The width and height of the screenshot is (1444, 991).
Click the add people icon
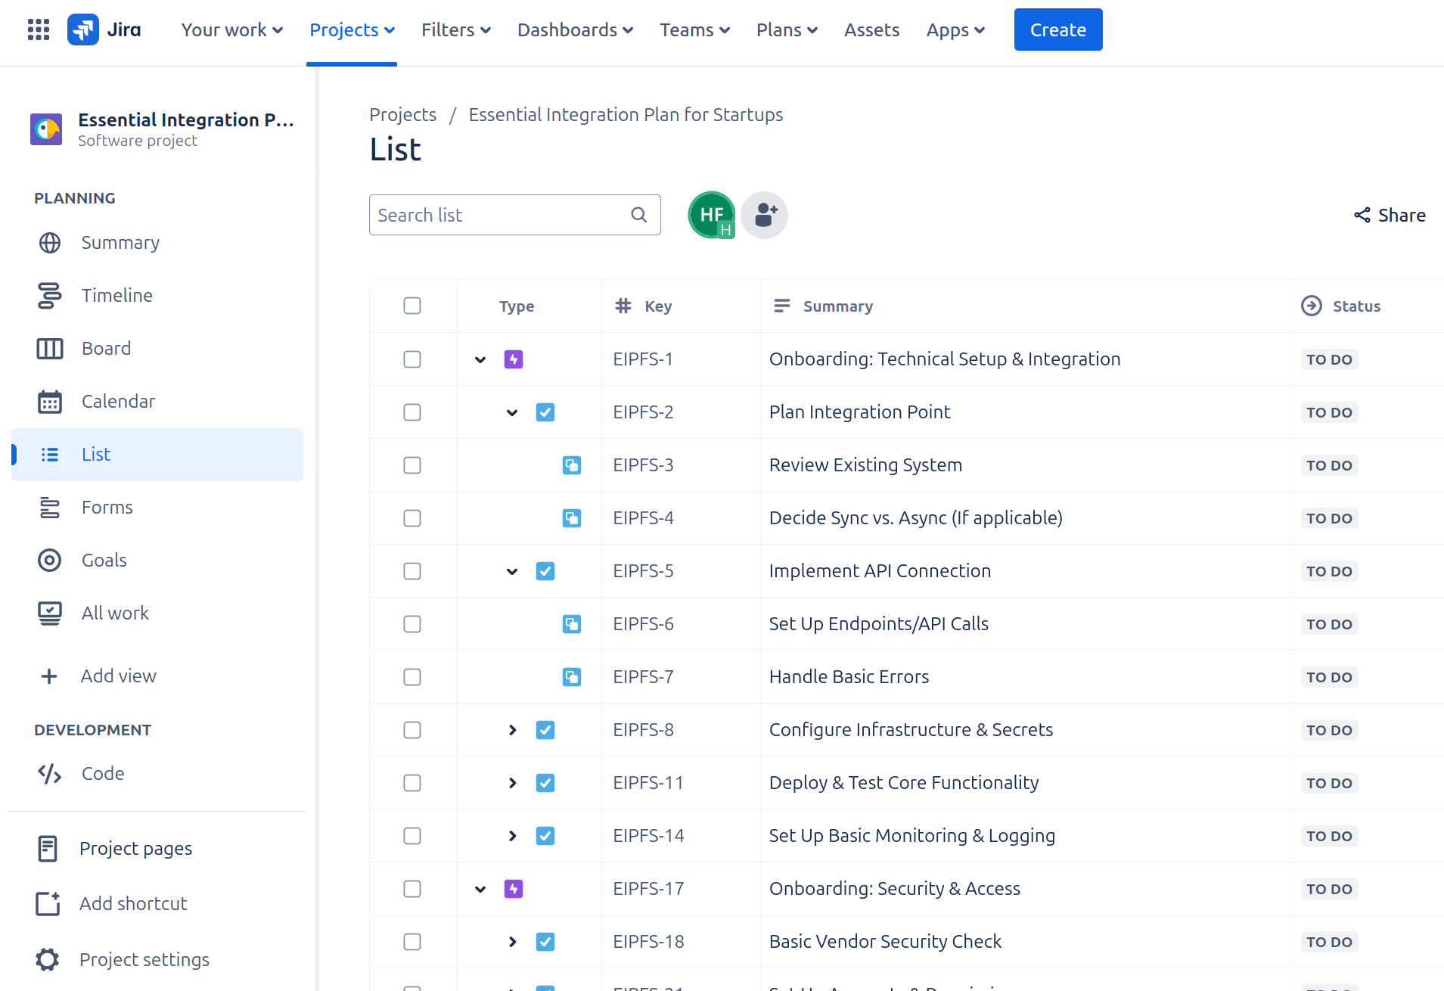coord(764,215)
